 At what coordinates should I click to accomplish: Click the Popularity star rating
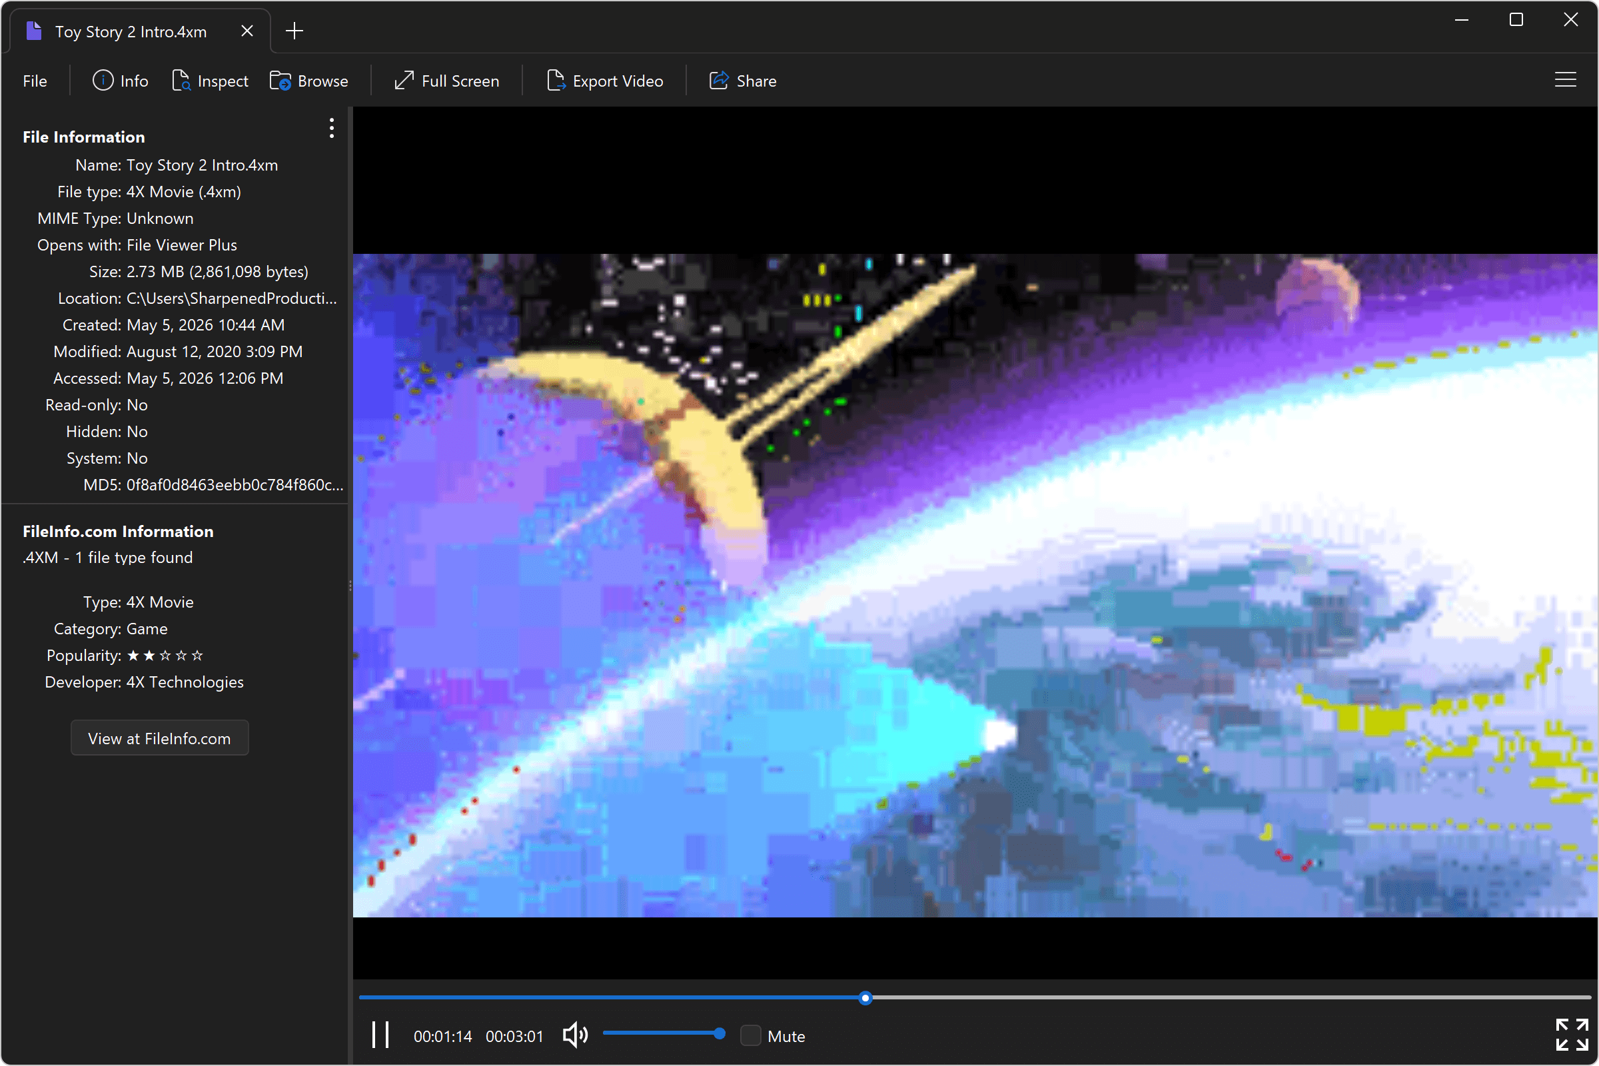(x=165, y=656)
